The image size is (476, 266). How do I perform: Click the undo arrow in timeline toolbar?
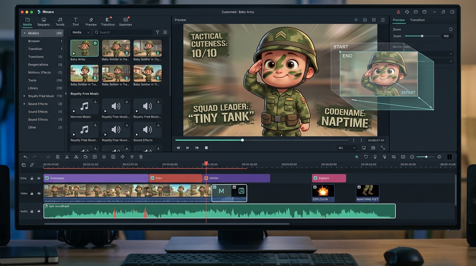(25, 157)
